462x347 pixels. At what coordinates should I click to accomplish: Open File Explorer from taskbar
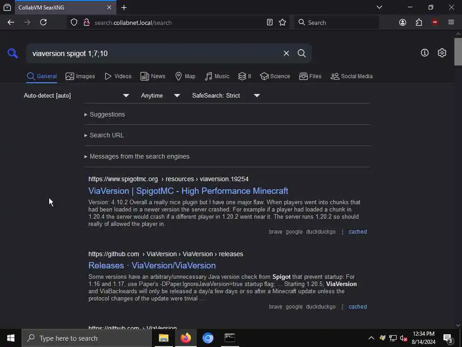point(163,338)
